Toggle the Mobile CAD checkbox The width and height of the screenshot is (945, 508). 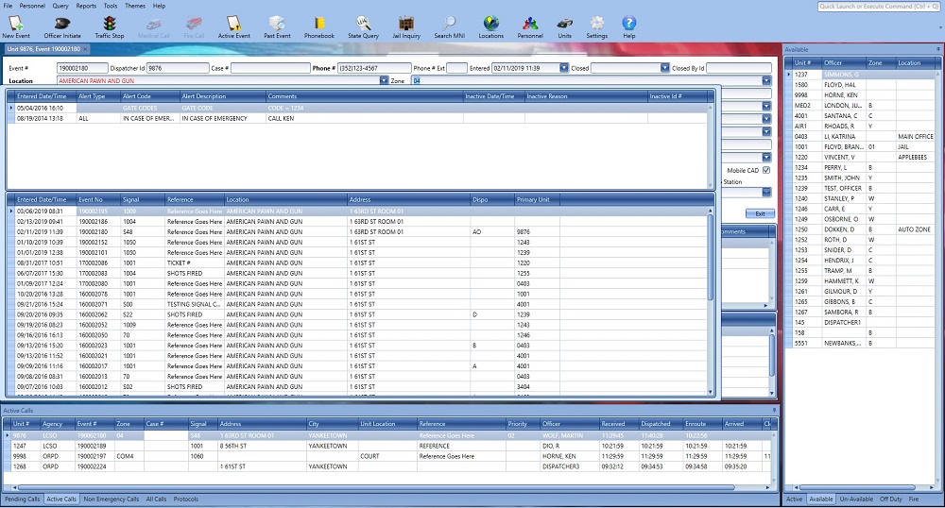766,170
